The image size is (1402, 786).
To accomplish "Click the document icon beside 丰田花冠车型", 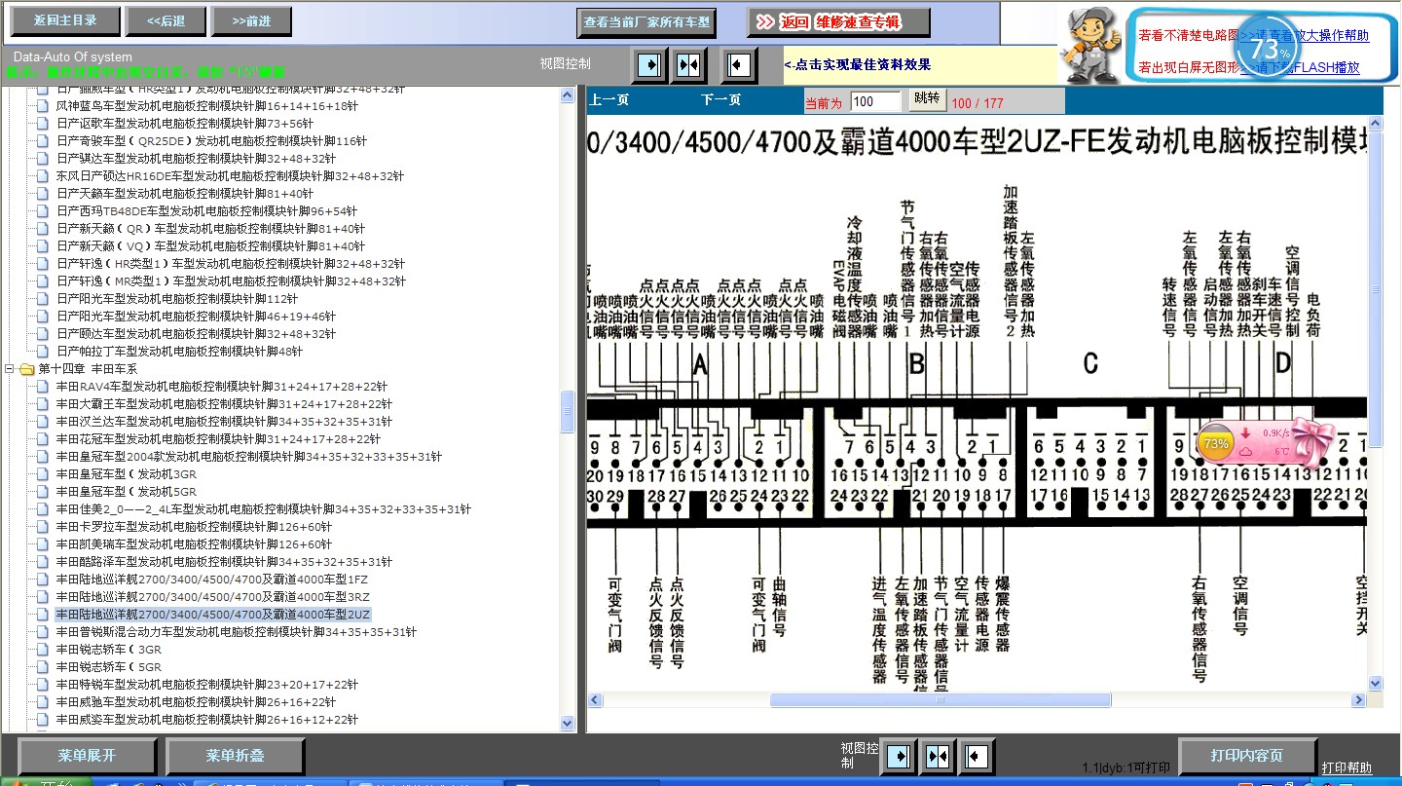I will [x=43, y=439].
